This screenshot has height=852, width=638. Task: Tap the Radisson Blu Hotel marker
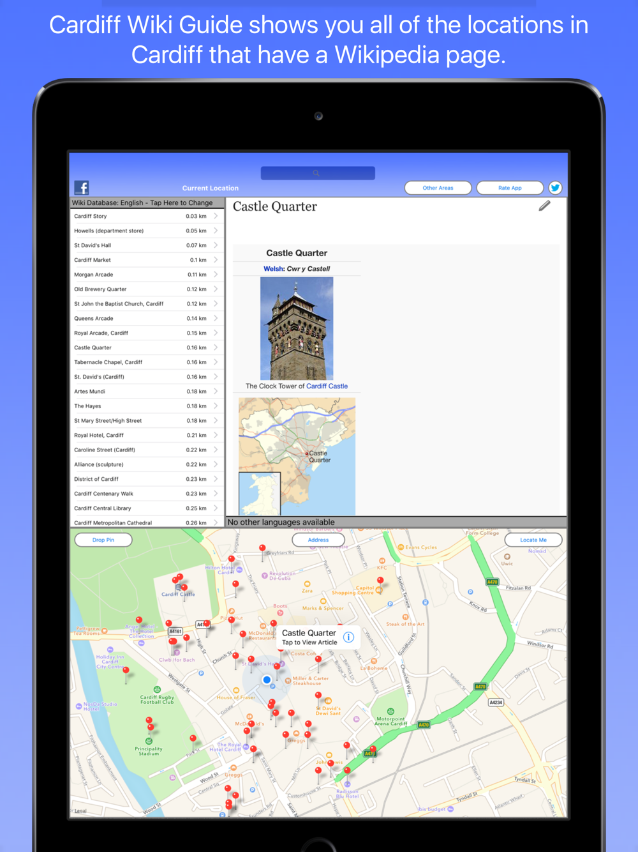347,784
